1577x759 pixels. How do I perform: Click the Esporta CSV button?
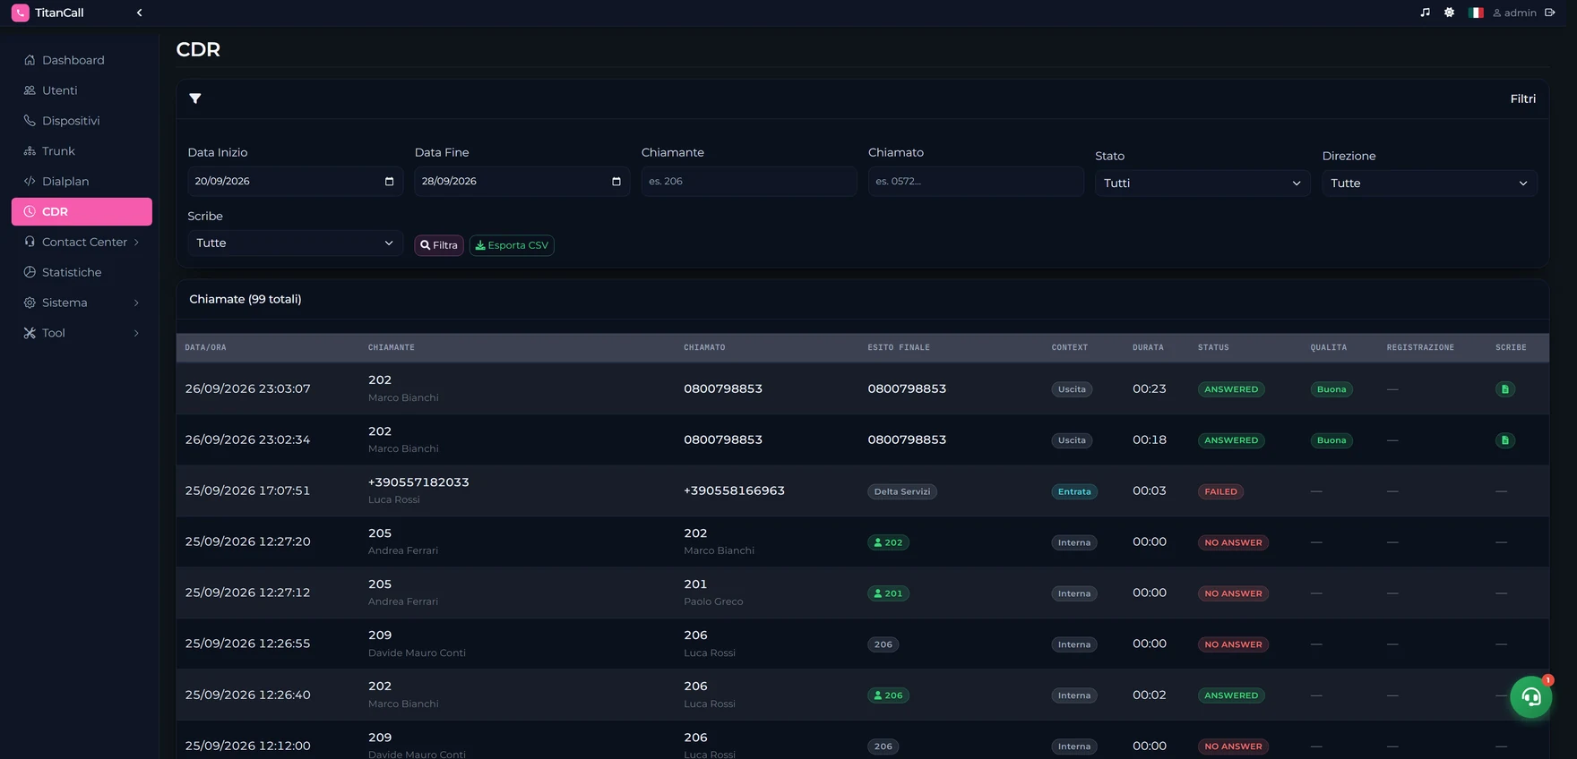pos(512,245)
